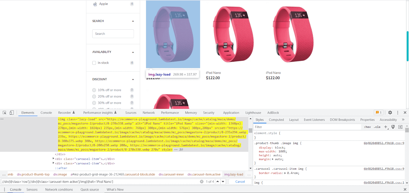
Task: Toggle :hov element state panel
Action: [x=367, y=127]
